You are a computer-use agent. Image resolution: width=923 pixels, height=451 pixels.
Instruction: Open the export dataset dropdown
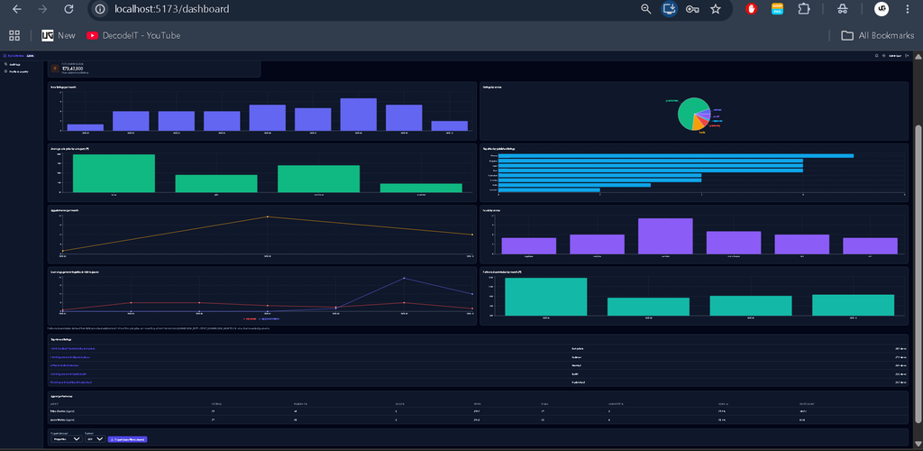pyautogui.click(x=67, y=439)
